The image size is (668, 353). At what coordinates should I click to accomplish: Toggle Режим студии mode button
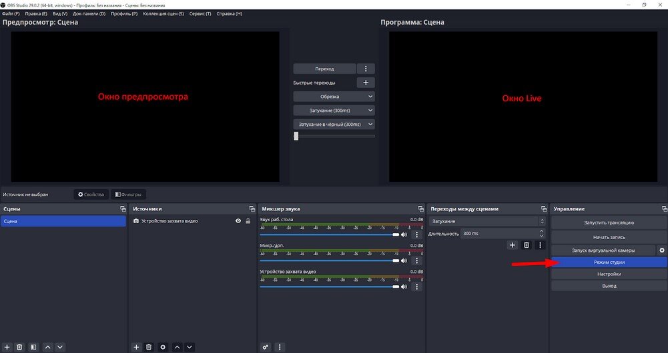(609, 262)
